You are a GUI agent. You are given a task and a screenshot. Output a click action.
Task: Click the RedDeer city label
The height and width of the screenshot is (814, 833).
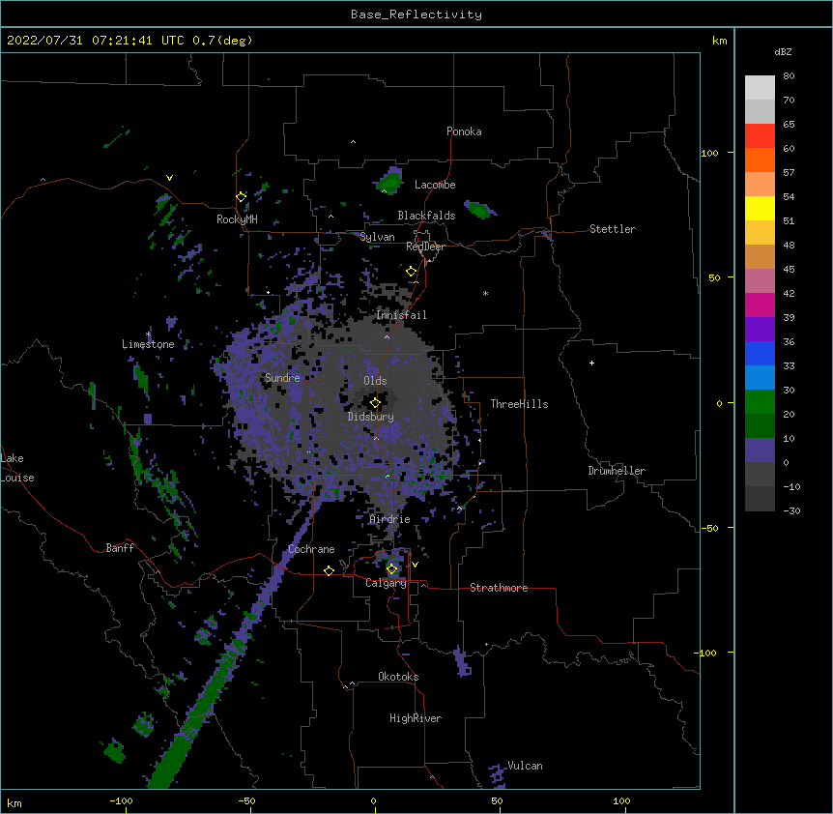pos(425,247)
